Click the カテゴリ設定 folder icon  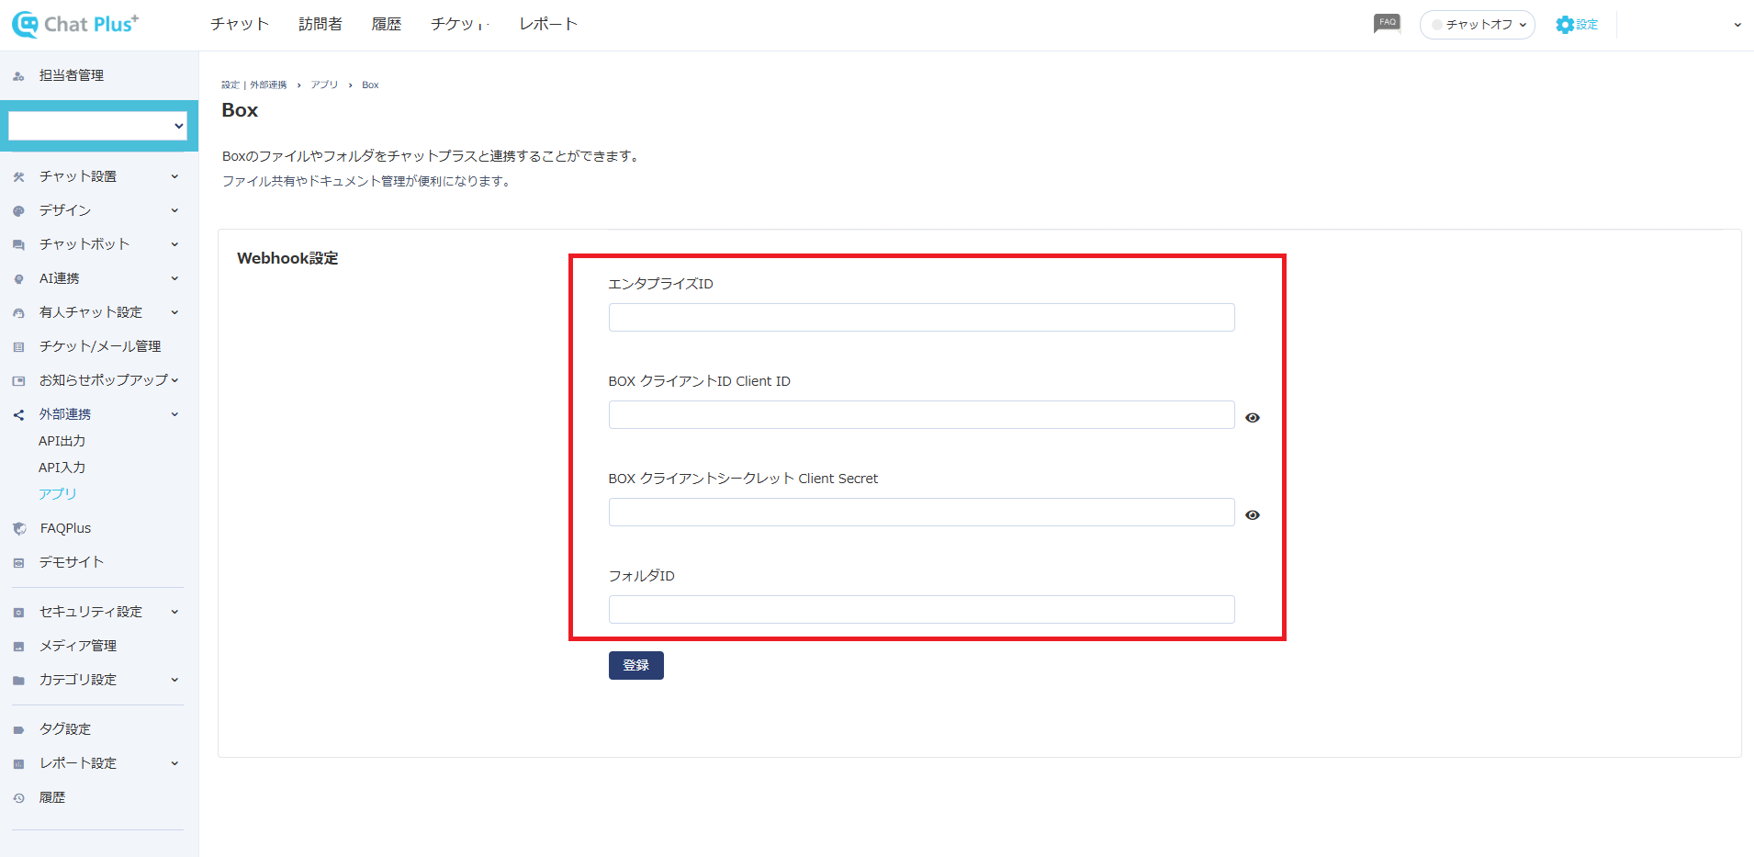point(18,681)
